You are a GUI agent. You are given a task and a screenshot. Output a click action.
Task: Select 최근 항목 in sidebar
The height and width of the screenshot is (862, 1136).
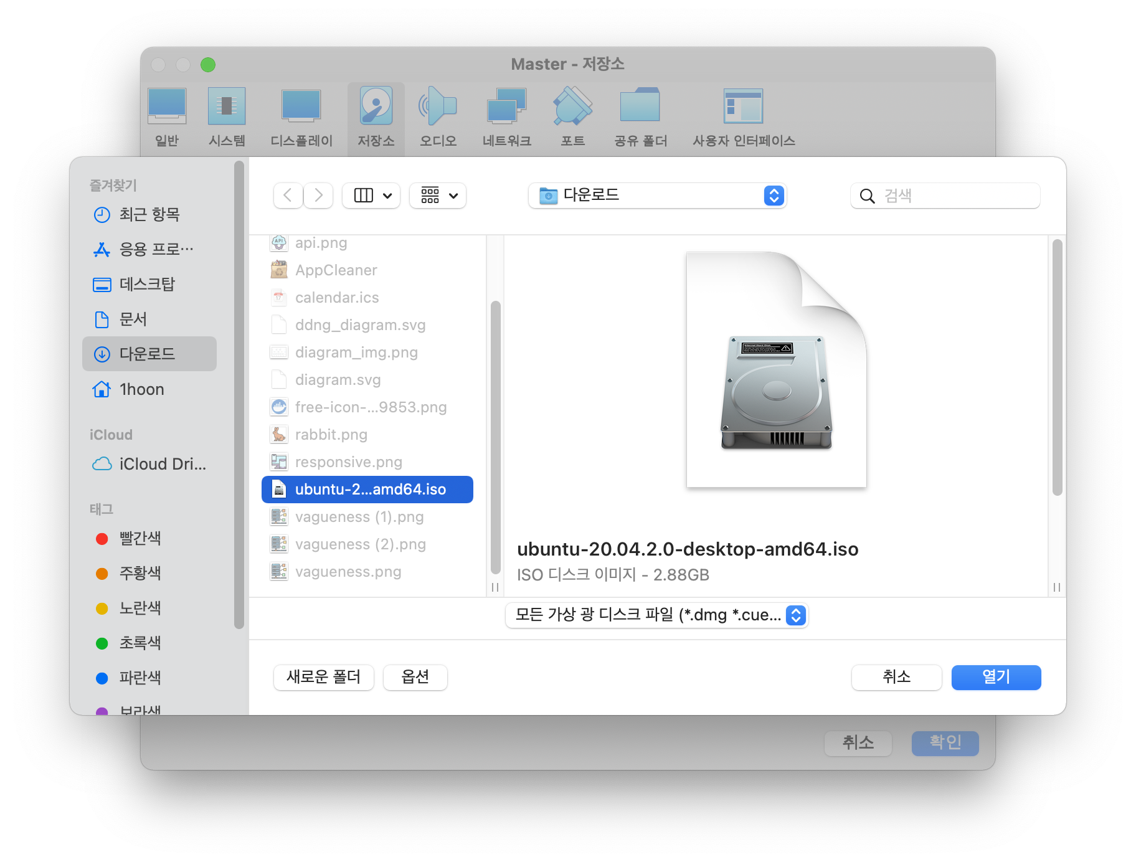149,215
